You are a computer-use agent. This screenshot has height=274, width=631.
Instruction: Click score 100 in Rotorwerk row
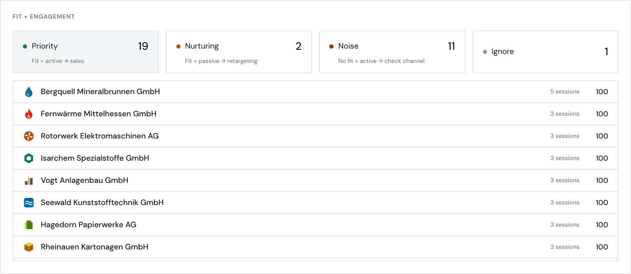[602, 136]
